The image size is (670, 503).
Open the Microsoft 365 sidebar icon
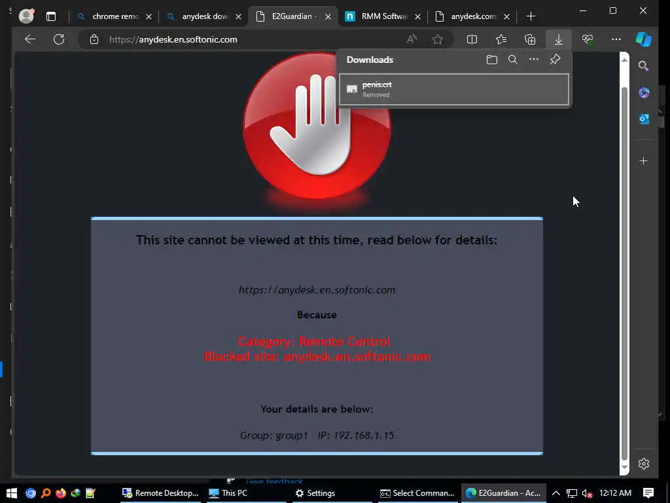(x=644, y=92)
